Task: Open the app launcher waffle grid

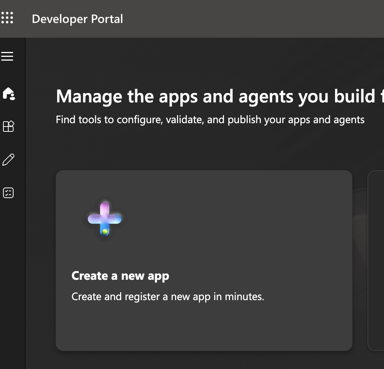Action: click(7, 18)
